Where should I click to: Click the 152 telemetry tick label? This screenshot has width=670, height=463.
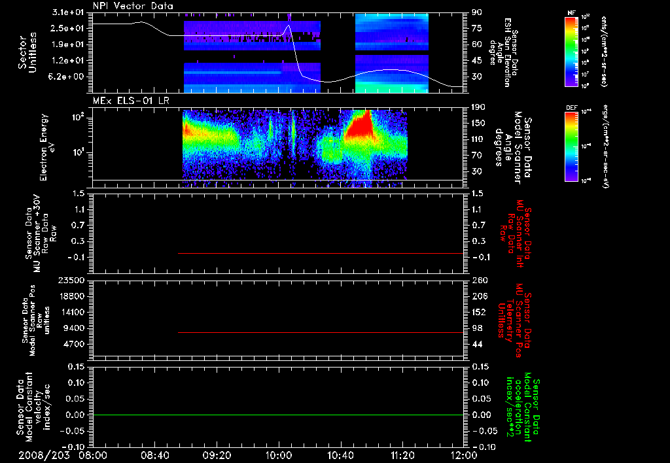(x=480, y=312)
